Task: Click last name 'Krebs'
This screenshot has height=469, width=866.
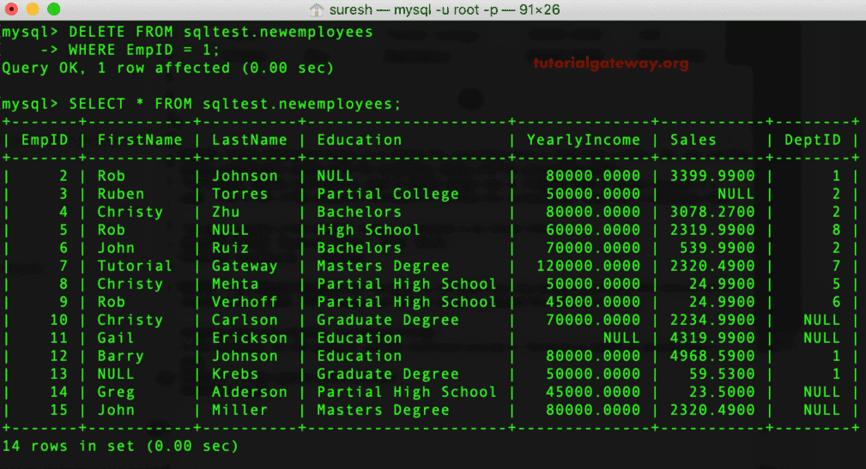Action: 235,374
